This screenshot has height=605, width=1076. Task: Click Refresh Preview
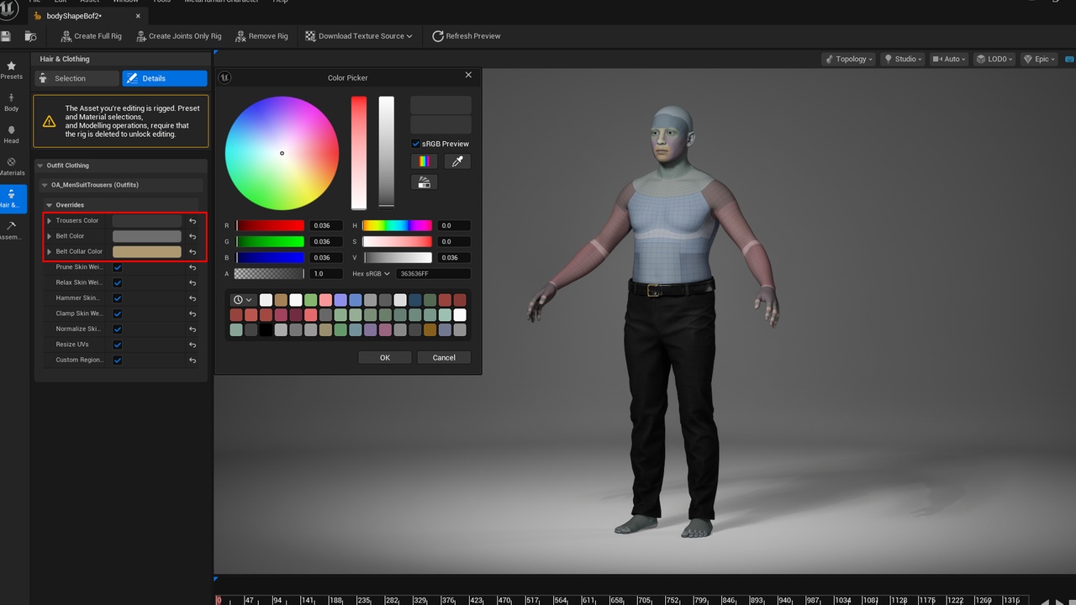click(x=467, y=36)
